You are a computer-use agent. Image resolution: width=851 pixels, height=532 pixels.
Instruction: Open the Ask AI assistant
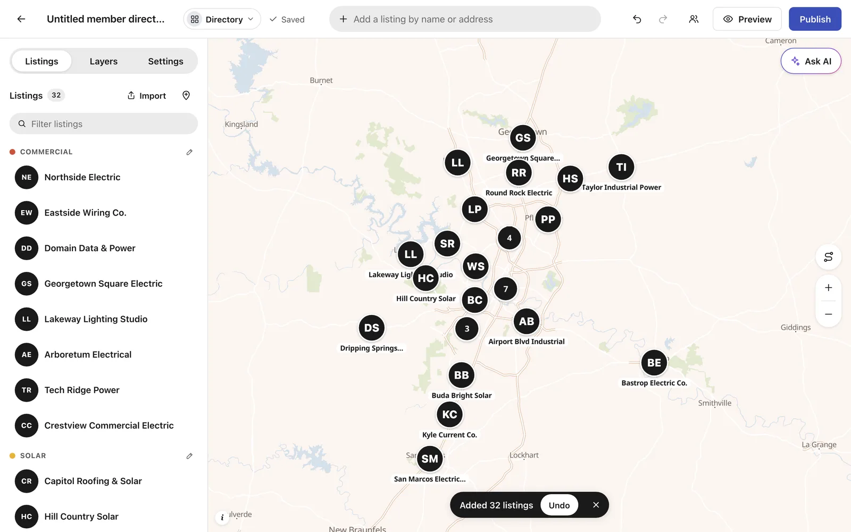pyautogui.click(x=811, y=61)
